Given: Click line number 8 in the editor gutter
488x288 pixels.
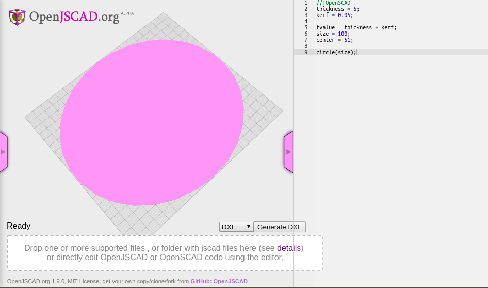Looking at the screenshot, I should [306, 46].
